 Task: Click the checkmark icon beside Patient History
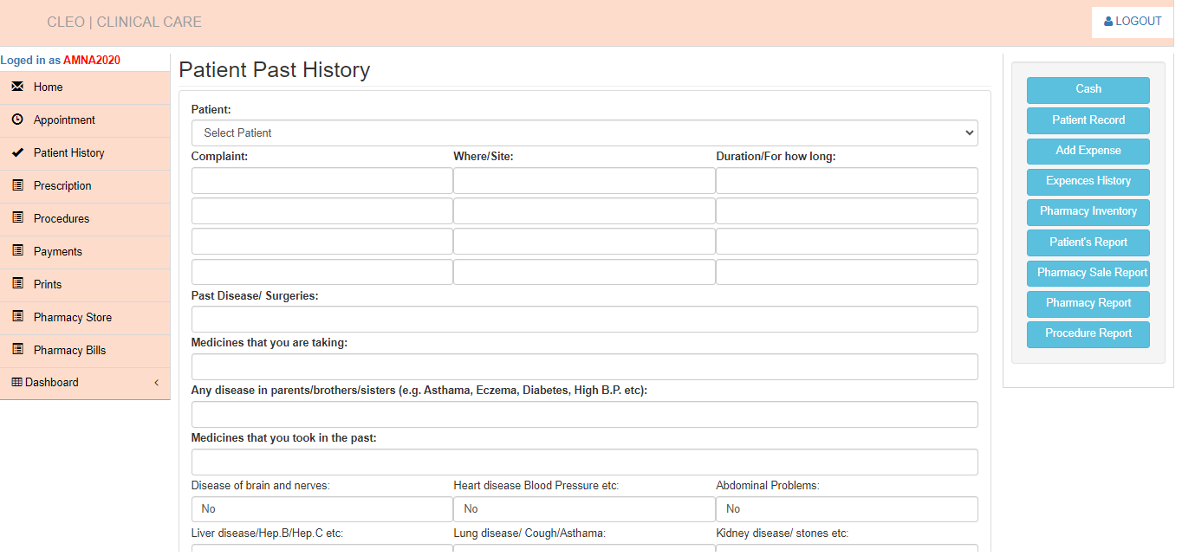(x=17, y=152)
